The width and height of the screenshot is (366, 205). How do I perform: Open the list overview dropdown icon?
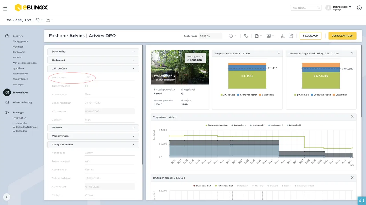(258, 36)
